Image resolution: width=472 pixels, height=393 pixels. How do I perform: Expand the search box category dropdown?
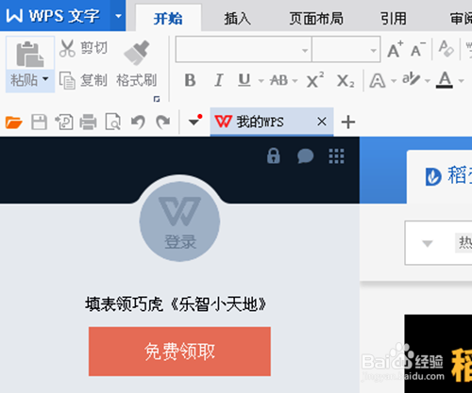point(428,243)
